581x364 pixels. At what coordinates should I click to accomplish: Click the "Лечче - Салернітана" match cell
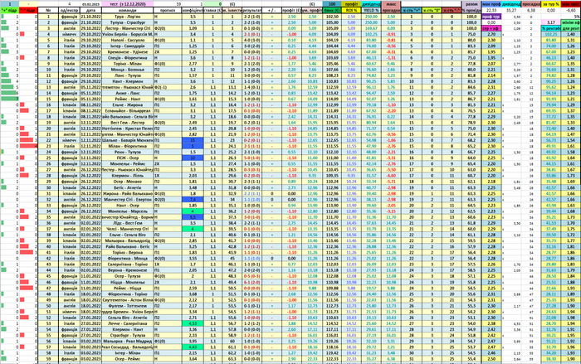[x=128, y=323]
